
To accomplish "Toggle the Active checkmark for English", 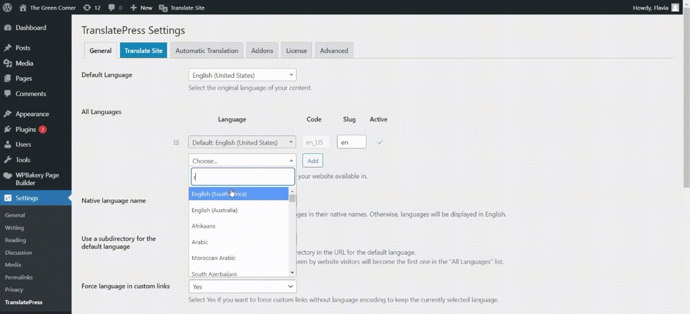I will coord(379,142).
